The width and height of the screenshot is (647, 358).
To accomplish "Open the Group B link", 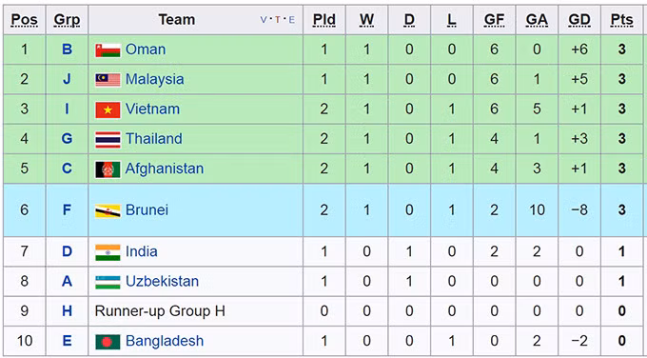I will tap(67, 50).
